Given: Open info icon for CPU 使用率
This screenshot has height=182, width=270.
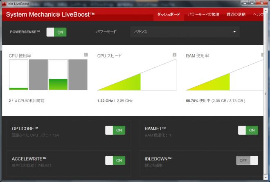Looking at the screenshot, I should point(86,55).
